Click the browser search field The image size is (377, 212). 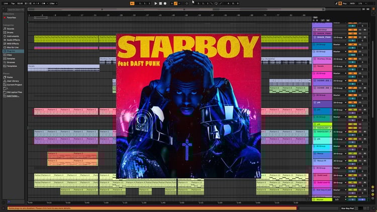[15, 10]
